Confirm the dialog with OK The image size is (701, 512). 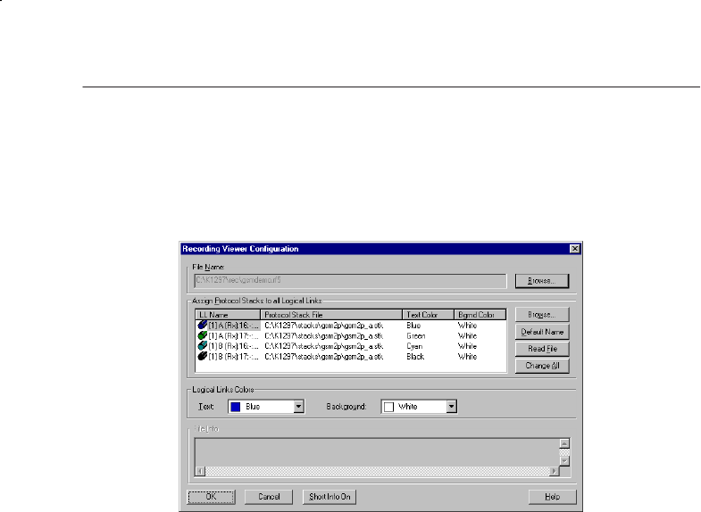tap(211, 497)
